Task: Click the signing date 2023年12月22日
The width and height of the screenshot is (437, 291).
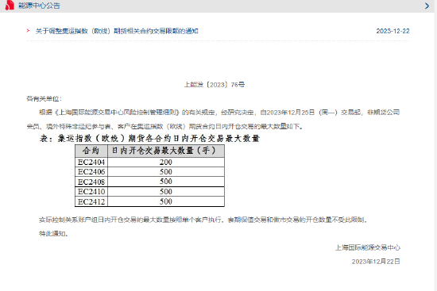Action: coord(376,262)
